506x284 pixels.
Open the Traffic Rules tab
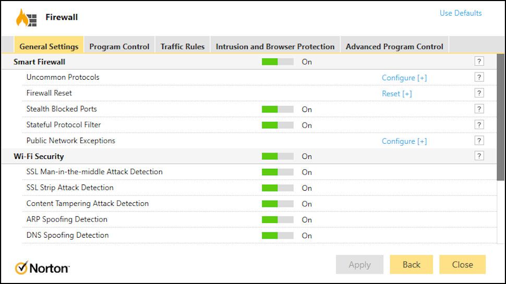[183, 45]
